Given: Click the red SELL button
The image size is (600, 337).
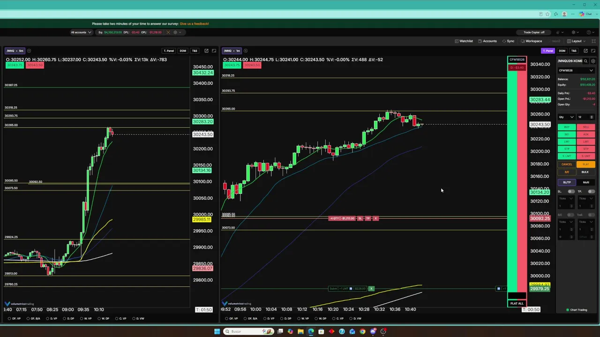Looking at the screenshot, I should click(x=586, y=127).
